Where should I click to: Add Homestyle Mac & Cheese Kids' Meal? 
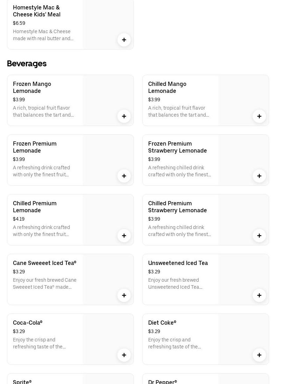pyautogui.click(x=124, y=40)
